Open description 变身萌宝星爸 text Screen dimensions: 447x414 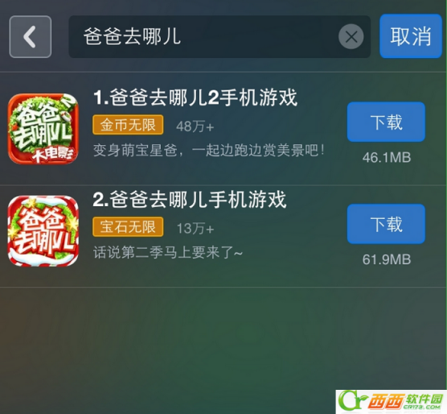tap(209, 150)
